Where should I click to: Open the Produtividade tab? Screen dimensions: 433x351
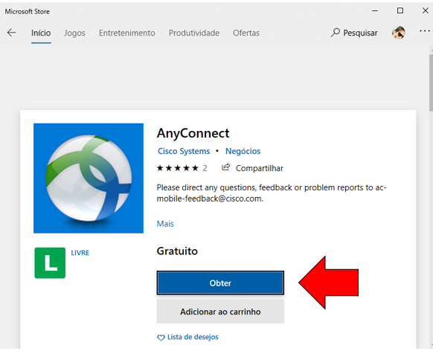tap(194, 33)
